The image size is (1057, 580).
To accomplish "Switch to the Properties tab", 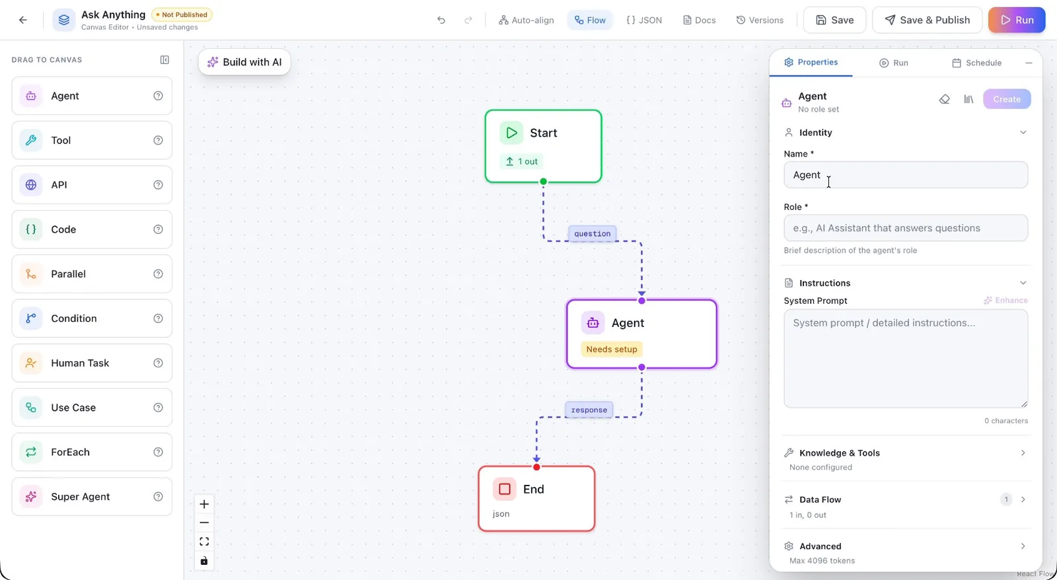I will [x=811, y=62].
